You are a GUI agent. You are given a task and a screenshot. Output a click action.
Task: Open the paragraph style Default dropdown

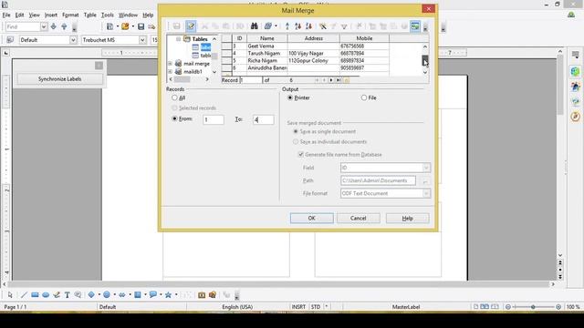click(73, 40)
